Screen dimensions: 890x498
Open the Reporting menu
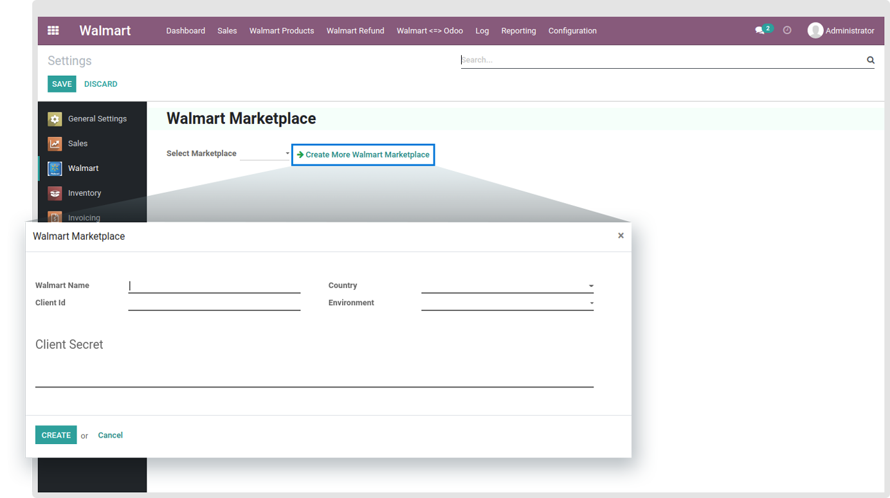518,31
